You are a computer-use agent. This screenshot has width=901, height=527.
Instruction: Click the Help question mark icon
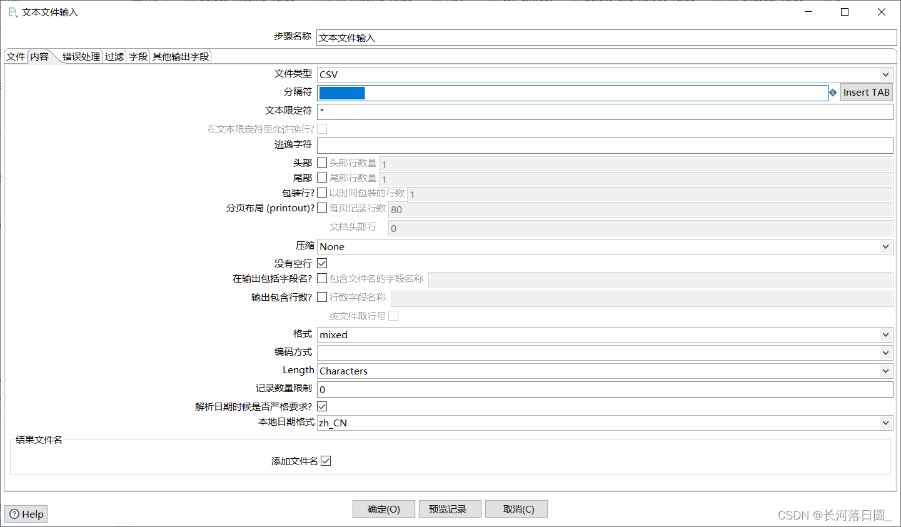[14, 514]
